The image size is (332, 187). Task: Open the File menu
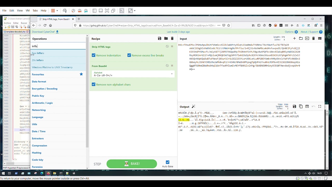[4, 11]
